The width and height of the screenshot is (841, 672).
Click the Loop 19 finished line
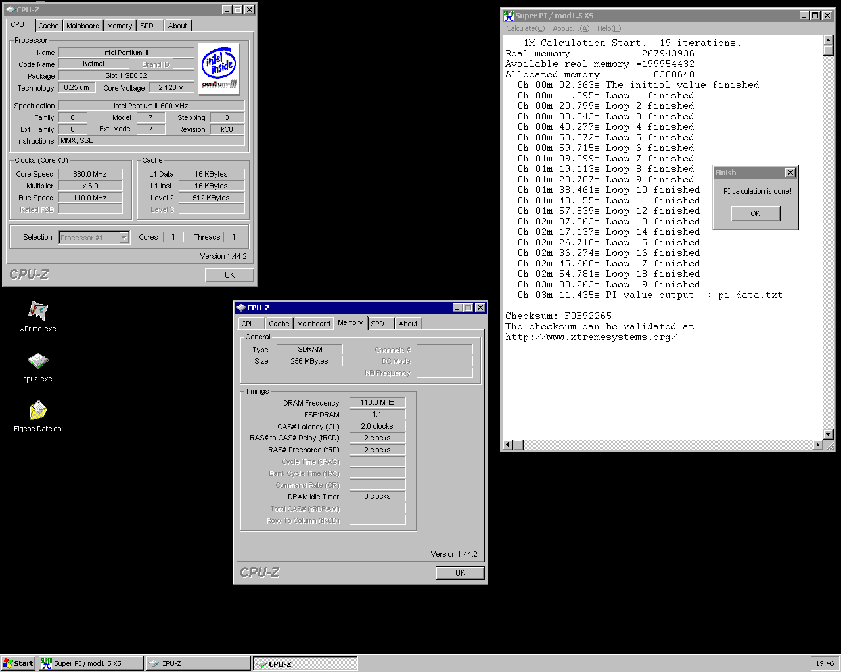point(608,284)
